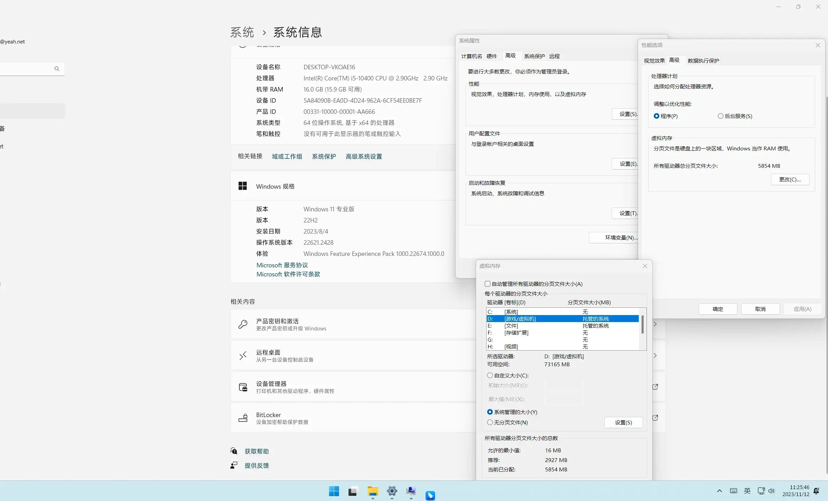Select drive H: [视频] row
This screenshot has height=501, width=828.
point(562,346)
